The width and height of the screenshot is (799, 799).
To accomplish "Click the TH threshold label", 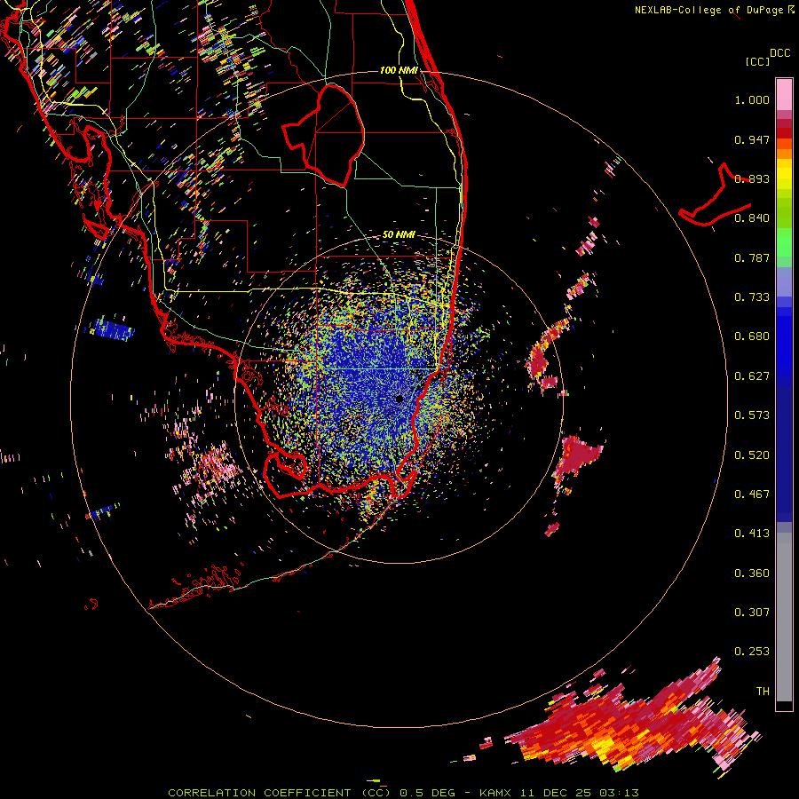I will pyautogui.click(x=763, y=692).
